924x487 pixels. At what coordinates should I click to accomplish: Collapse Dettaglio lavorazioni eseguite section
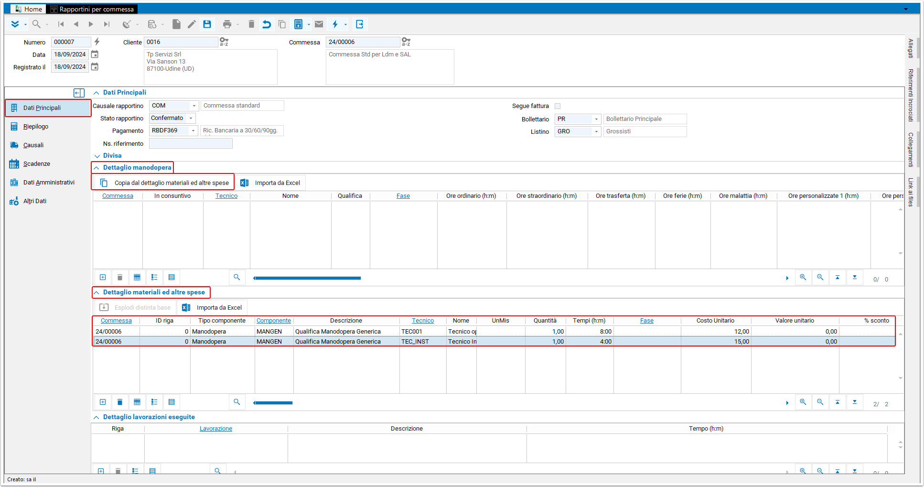[x=97, y=417]
